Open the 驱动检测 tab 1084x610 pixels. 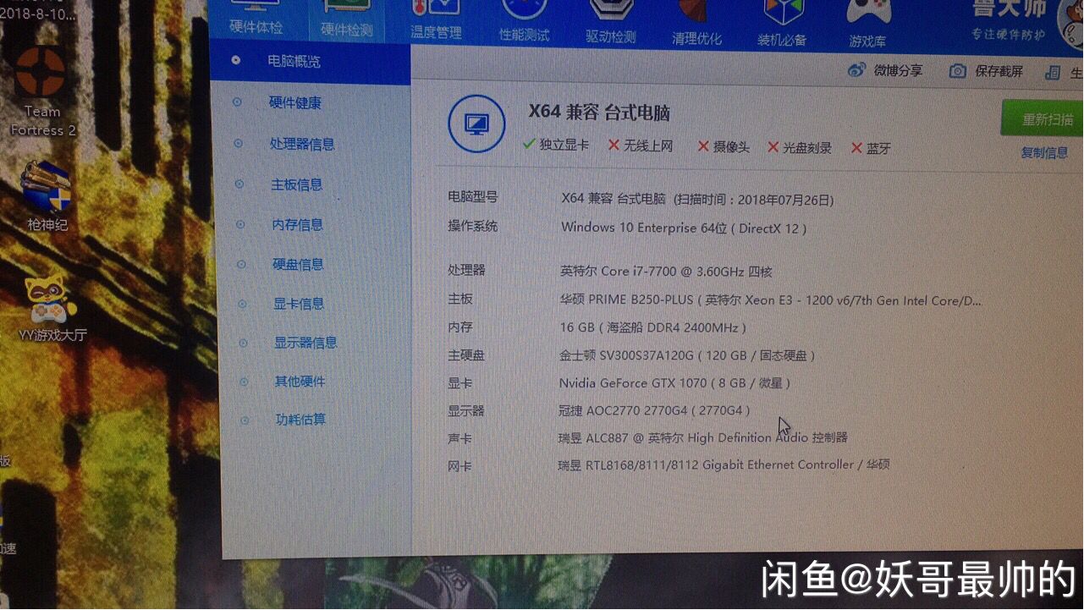pyautogui.click(x=611, y=25)
